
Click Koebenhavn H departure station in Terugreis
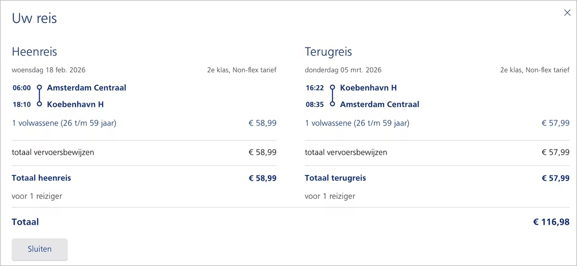tap(368, 88)
